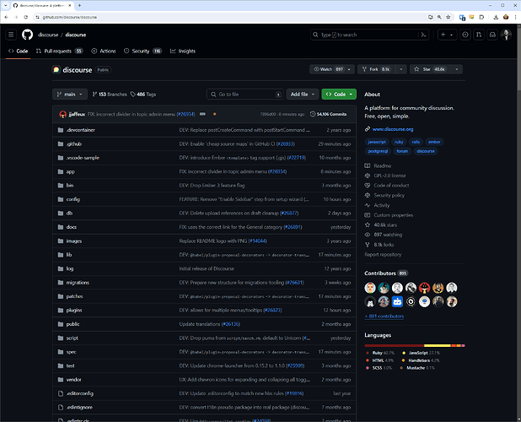This screenshot has height=422, width=521.
Task: Go to GitHub homepage via Octocat logo
Action: point(27,35)
